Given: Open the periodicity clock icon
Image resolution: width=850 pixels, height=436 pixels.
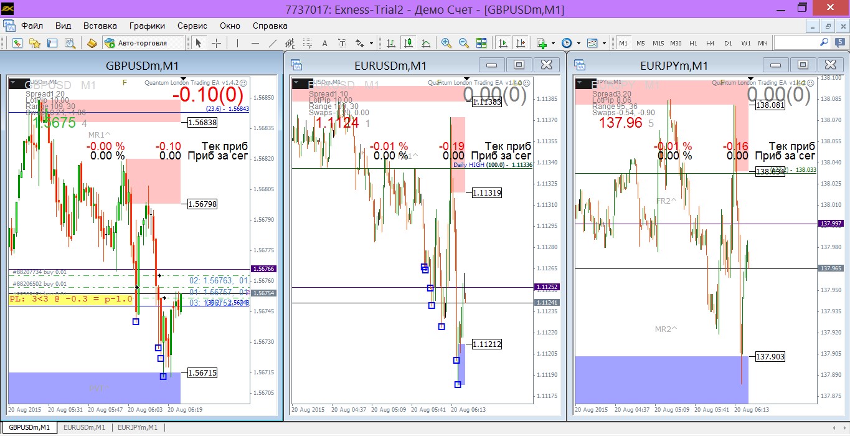Looking at the screenshot, I should pos(566,43).
